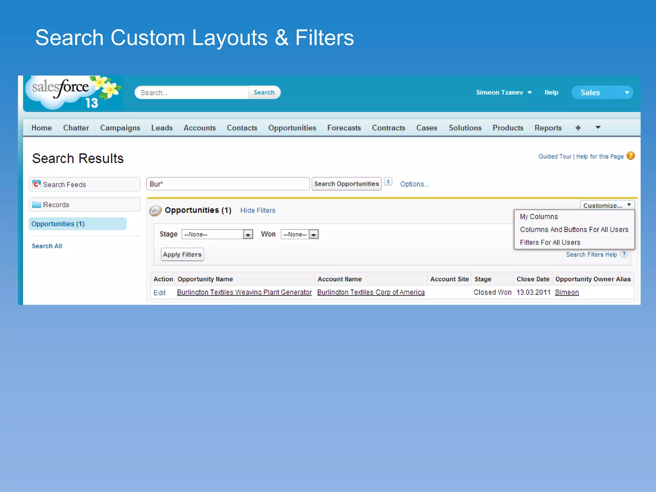Image resolution: width=656 pixels, height=492 pixels.
Task: Open the Guided Tour link
Action: coord(555,156)
